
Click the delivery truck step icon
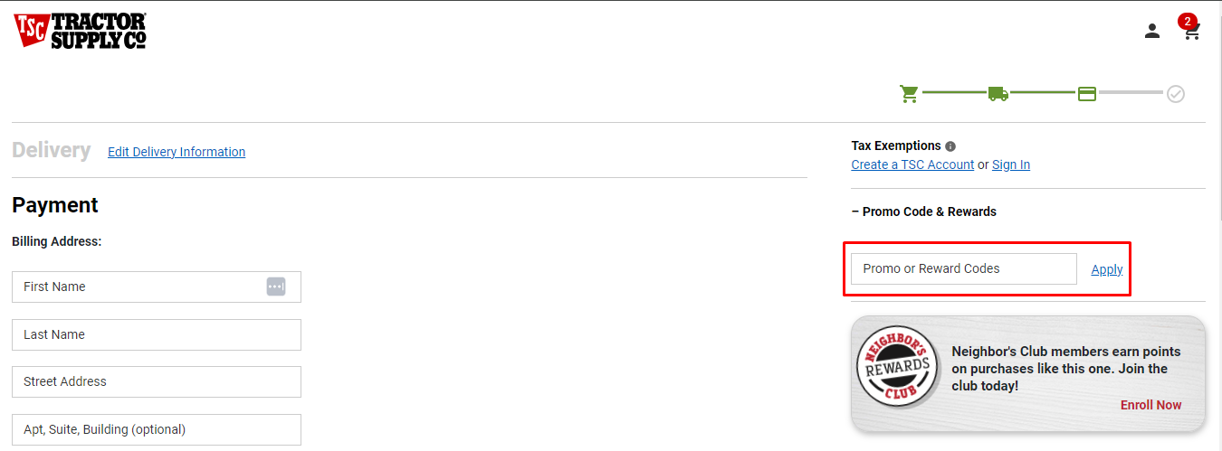[998, 93]
